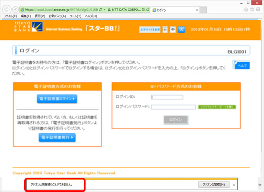Open the お気に入り(A) menu

pos(57,16)
